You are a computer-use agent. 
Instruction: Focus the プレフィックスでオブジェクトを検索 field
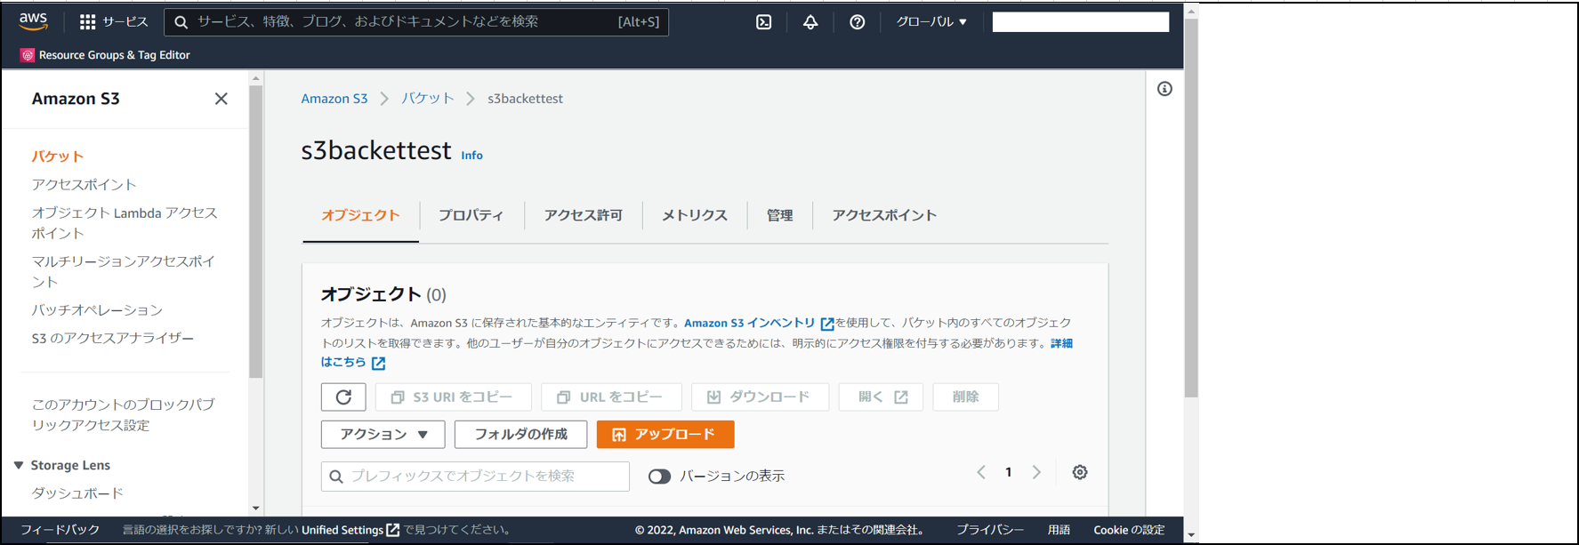point(475,477)
